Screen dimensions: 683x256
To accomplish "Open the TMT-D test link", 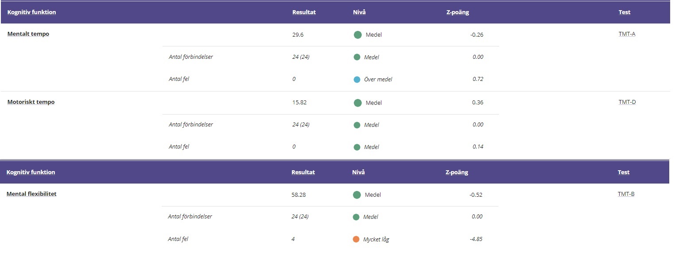I will [627, 102].
